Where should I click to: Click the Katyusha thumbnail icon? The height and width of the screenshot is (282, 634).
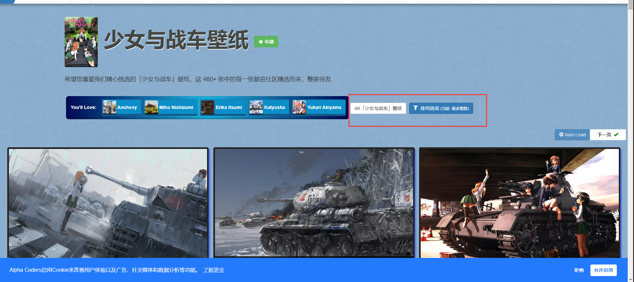coord(256,107)
